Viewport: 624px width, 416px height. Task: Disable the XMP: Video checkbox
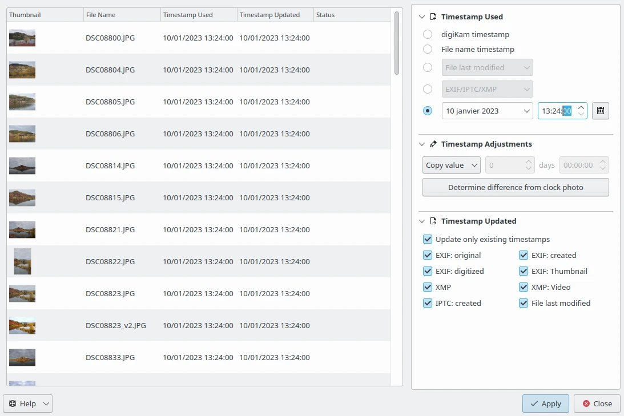point(524,287)
